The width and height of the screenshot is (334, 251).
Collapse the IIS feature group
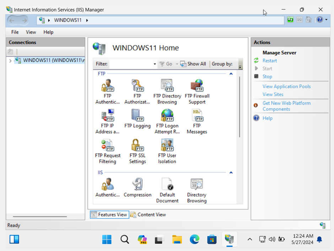pos(231,173)
